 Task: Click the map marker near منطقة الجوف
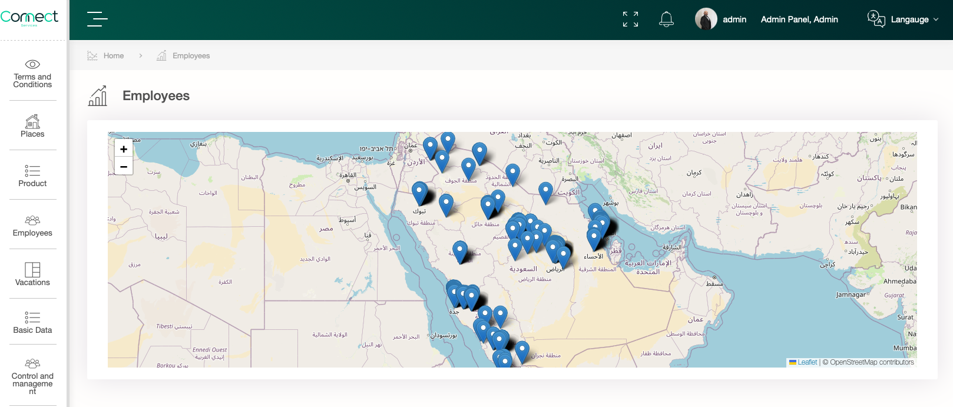pos(468,168)
